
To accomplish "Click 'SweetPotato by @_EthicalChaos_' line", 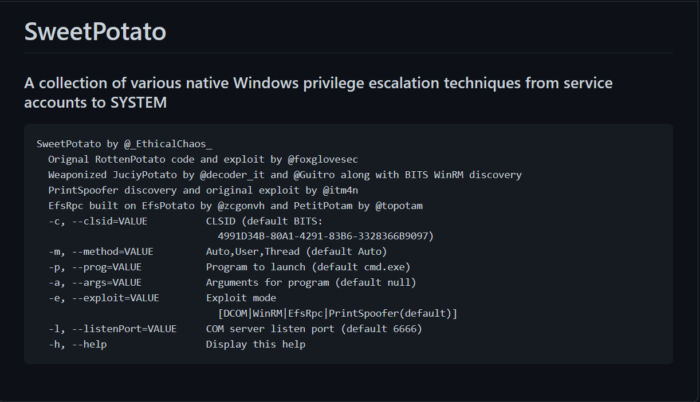I will pos(124,144).
